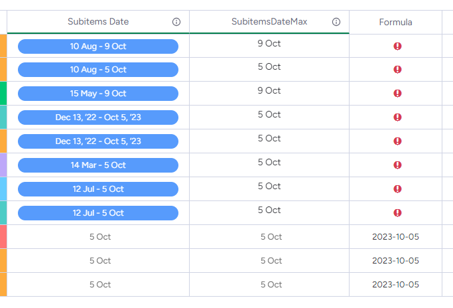Open the 14 Mar - 5 Oct date range pill
This screenshot has width=453, height=308.
click(98, 165)
